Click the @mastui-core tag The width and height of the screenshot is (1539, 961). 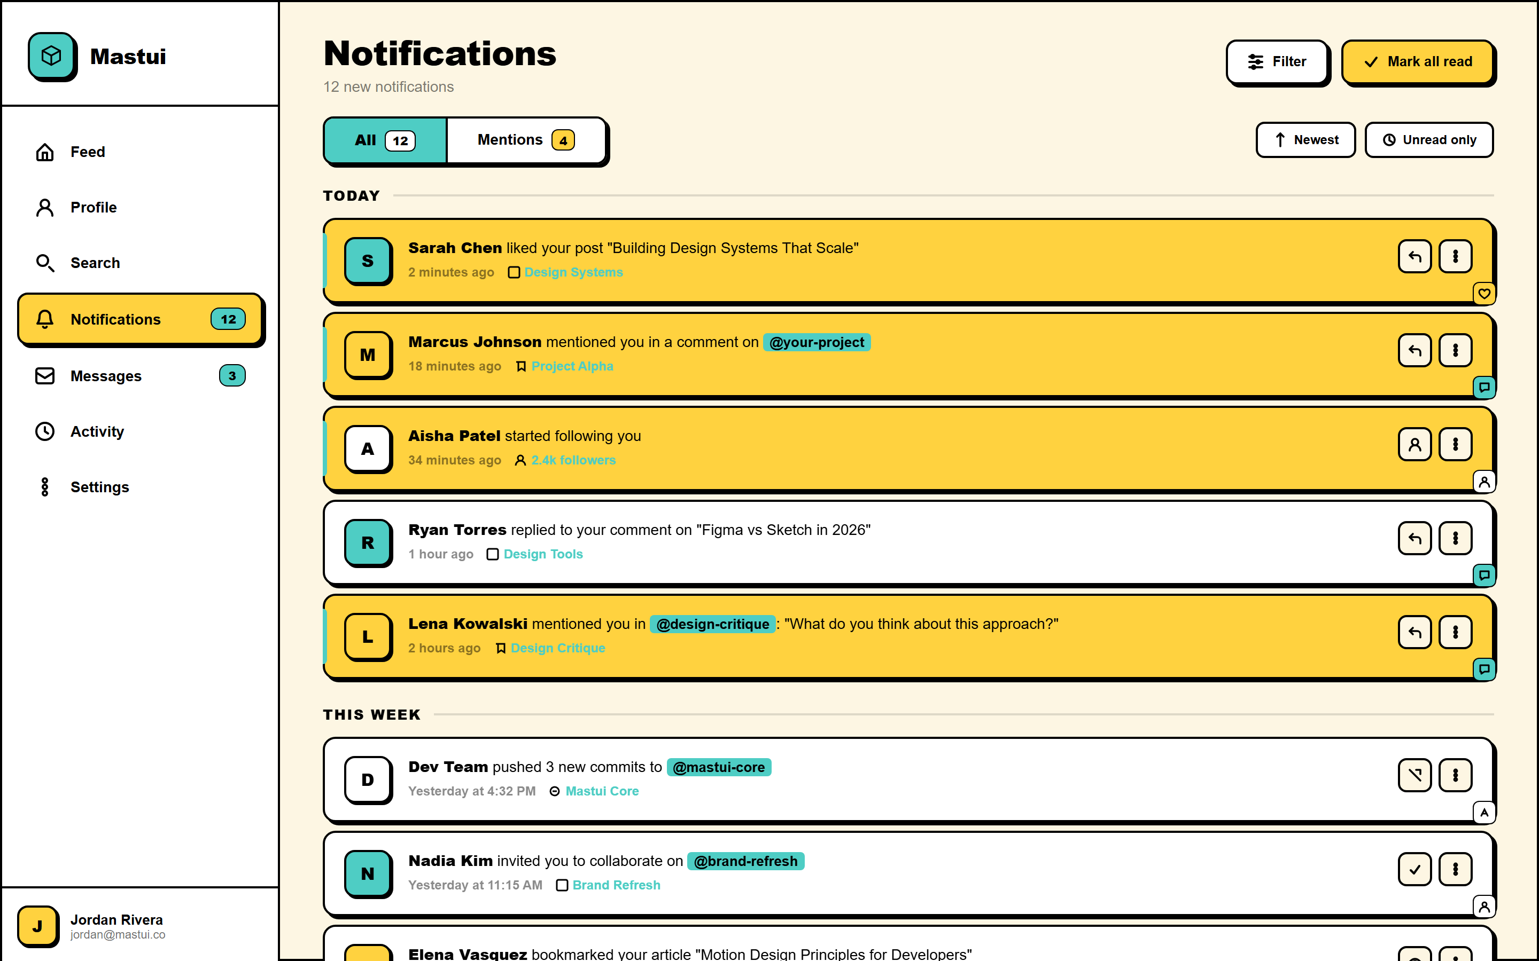(x=719, y=767)
